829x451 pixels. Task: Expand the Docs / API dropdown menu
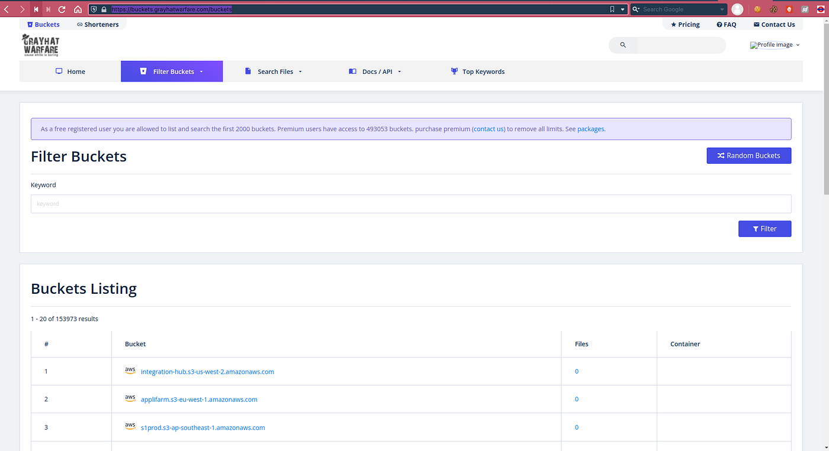coord(375,72)
